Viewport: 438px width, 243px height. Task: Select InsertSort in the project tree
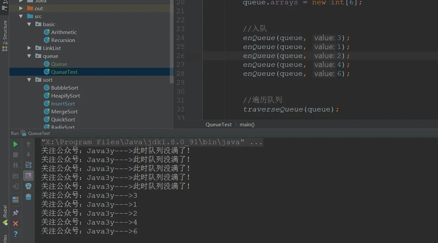63,103
